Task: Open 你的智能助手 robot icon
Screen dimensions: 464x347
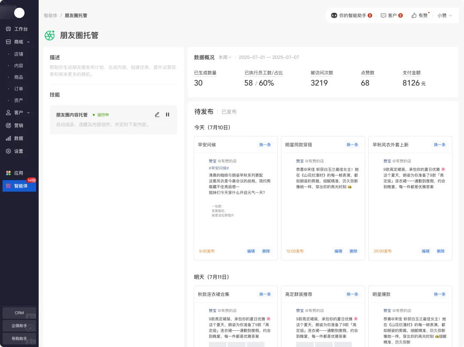Action: click(334, 15)
